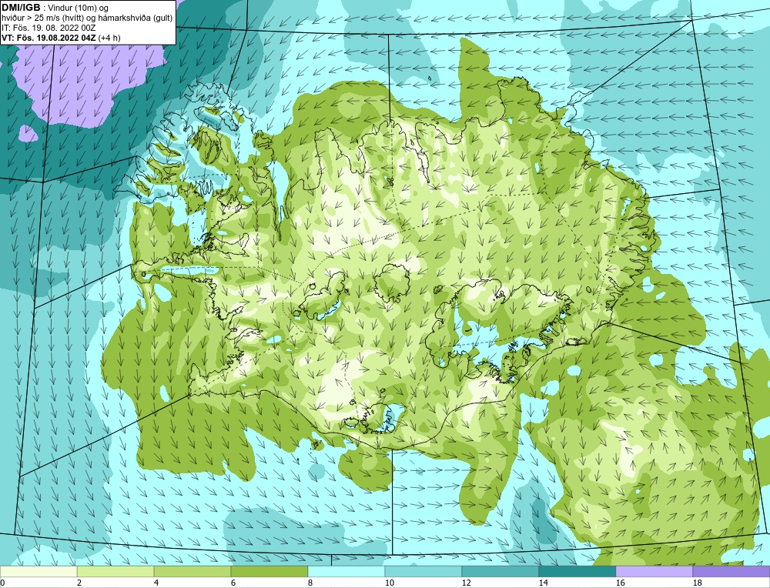Click the "DMI/IGB" title text
770x588 pixels.
pyautogui.click(x=21, y=8)
